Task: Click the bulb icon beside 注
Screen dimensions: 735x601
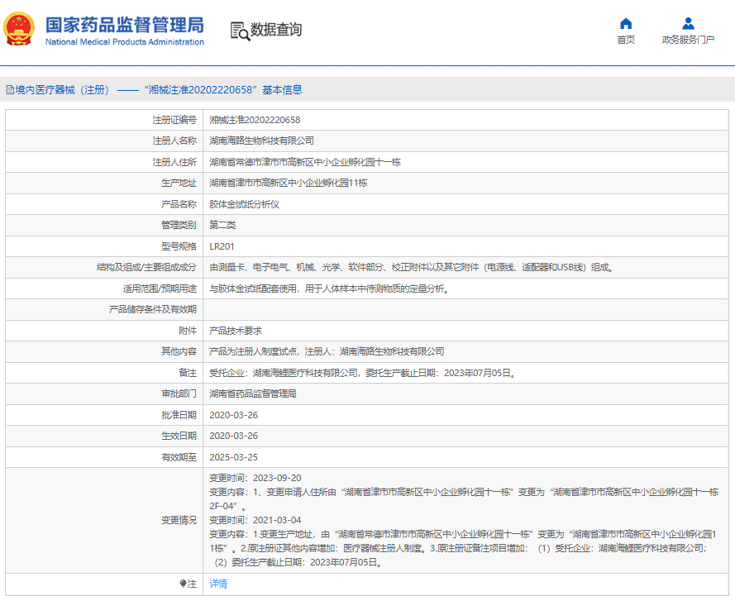Action: click(x=183, y=584)
